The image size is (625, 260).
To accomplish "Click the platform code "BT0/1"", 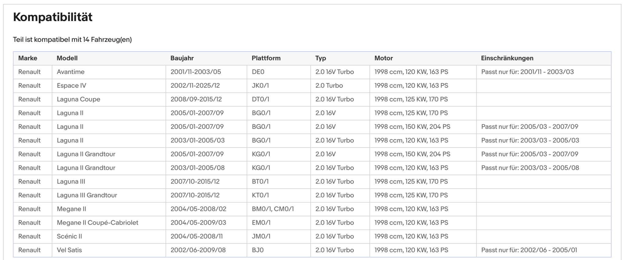I will pos(260,182).
